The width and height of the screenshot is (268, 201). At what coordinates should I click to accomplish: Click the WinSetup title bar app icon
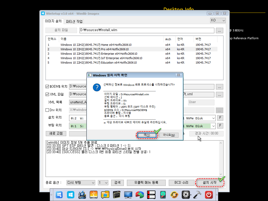pos(43,13)
